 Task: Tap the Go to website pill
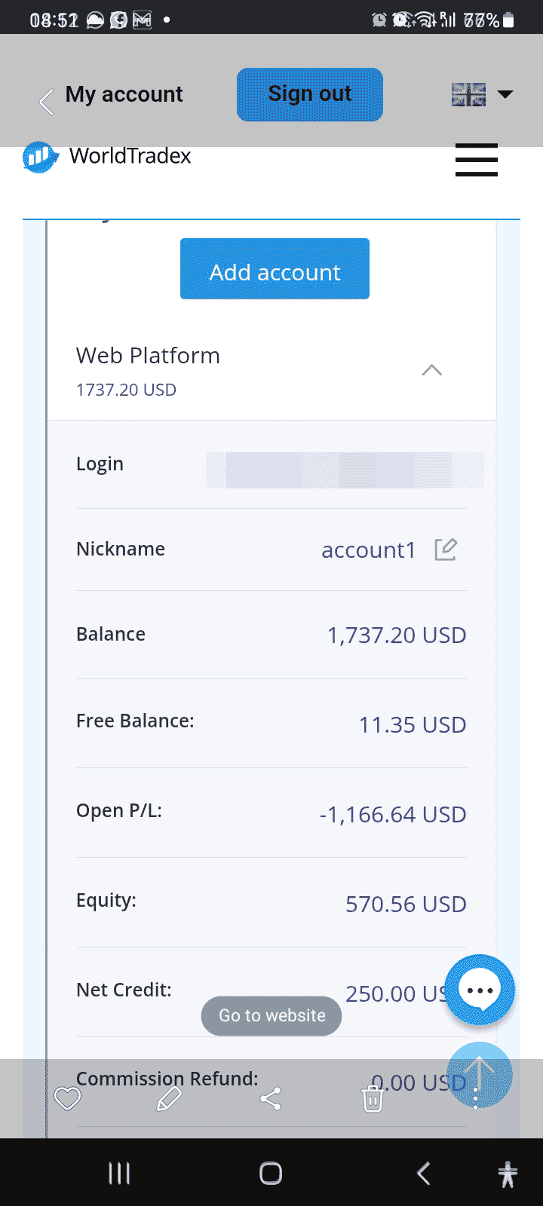click(x=271, y=1015)
